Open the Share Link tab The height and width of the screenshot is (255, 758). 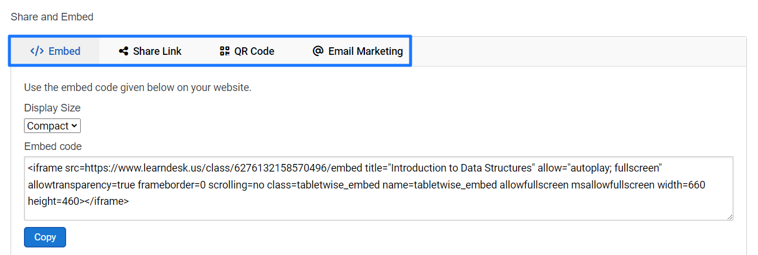150,51
